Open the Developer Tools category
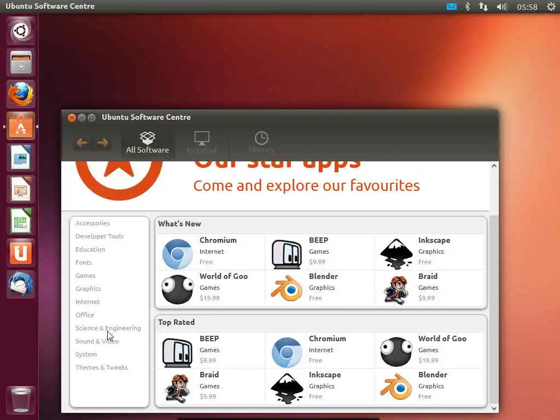This screenshot has width=560, height=420. click(x=100, y=236)
